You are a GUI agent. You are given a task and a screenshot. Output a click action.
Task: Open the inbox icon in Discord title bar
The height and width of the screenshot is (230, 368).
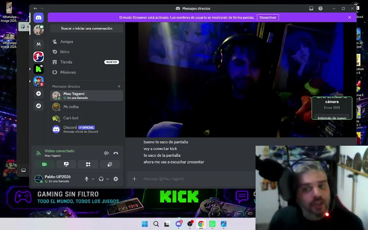311,8
